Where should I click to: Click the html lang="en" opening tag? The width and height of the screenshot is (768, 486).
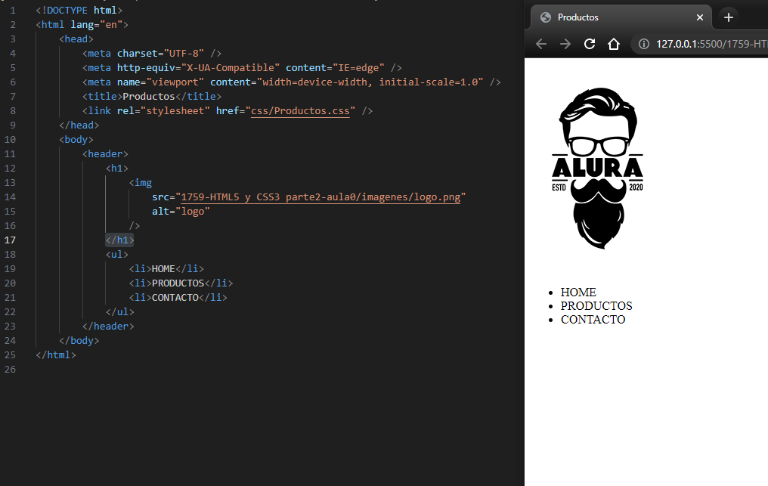(82, 24)
